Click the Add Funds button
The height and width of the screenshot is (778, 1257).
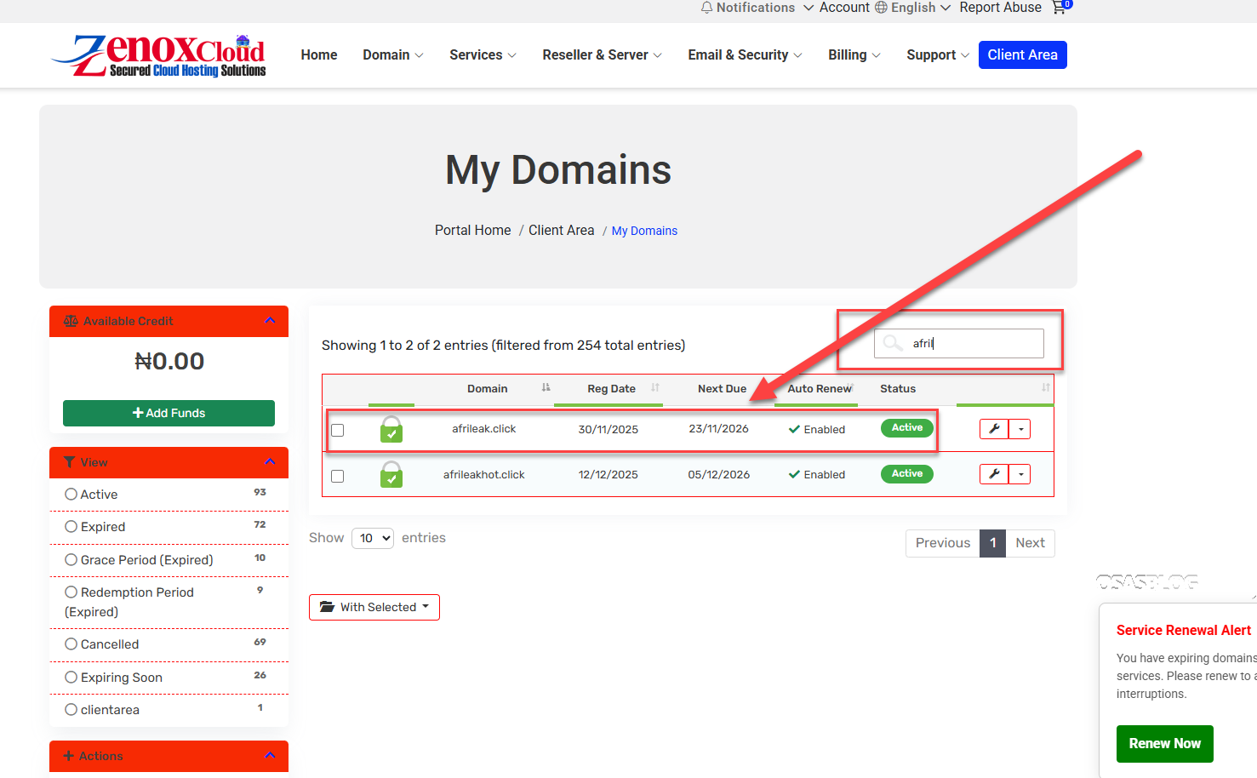point(169,413)
